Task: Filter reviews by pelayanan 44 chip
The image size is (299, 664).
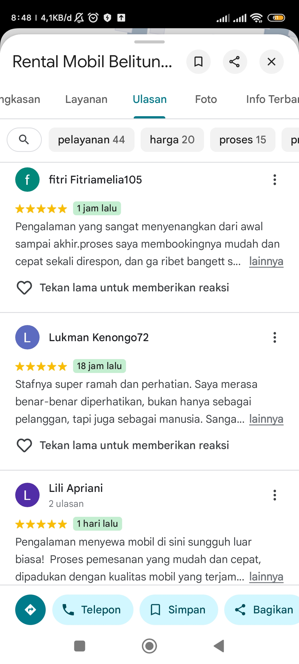Action: (92, 140)
